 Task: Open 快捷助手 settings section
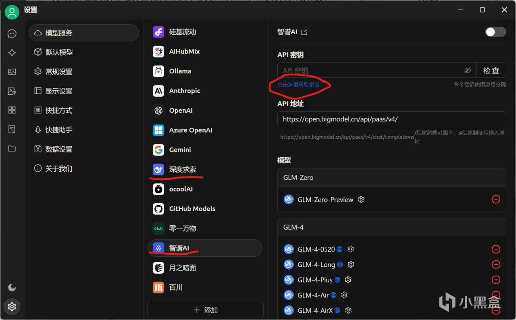coord(84,129)
